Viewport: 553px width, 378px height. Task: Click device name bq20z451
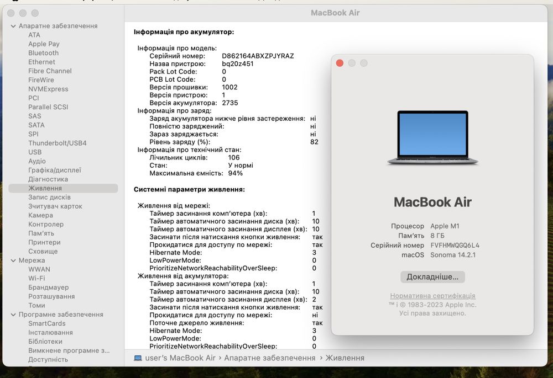(x=238, y=63)
